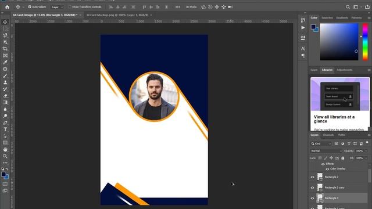Select the Rectangle shape tool
Screen dimensions: 372x209
coord(5,143)
